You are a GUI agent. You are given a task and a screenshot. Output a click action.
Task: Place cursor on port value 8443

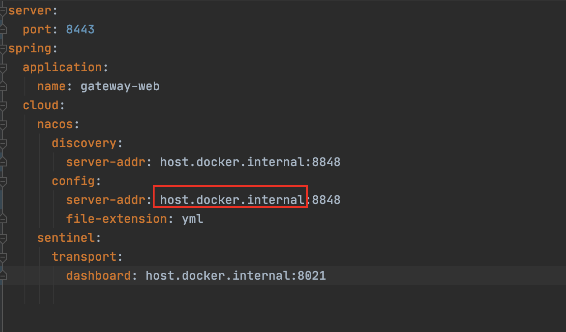[x=80, y=30]
